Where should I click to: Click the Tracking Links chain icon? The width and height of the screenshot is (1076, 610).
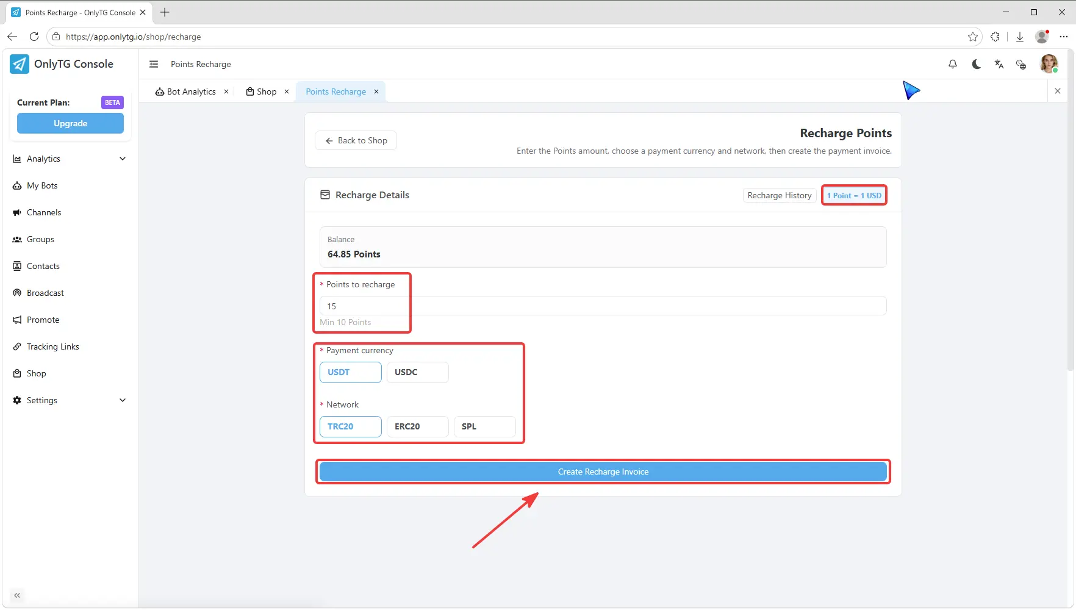tap(17, 346)
